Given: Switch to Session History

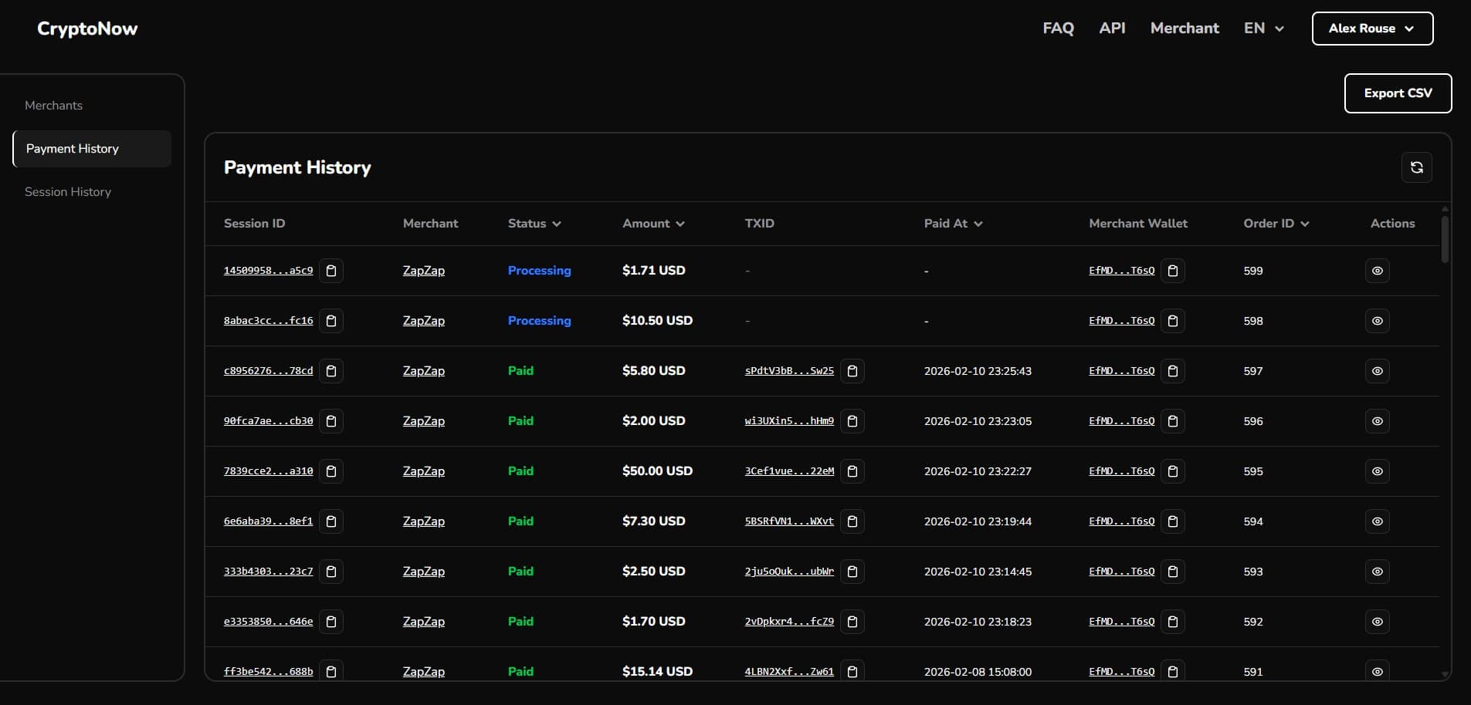Looking at the screenshot, I should coord(68,191).
